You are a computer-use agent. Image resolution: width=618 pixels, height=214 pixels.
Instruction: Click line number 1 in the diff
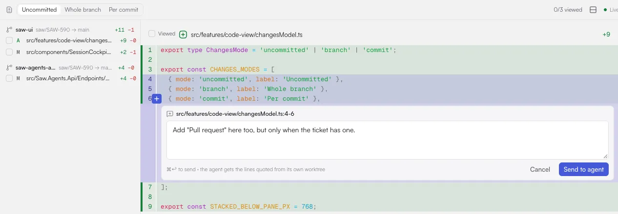pos(150,50)
